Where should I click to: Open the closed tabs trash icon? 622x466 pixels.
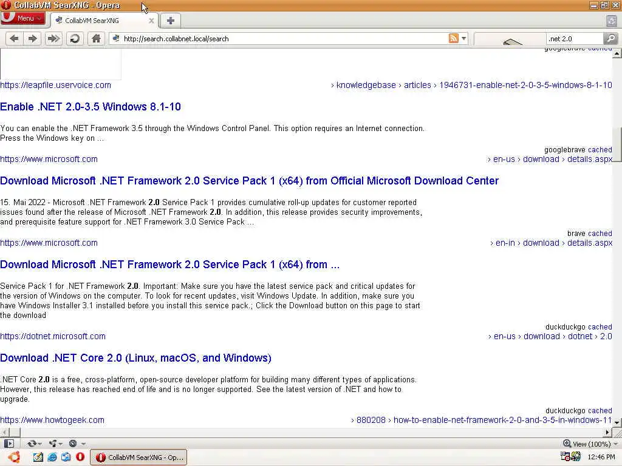pos(612,21)
